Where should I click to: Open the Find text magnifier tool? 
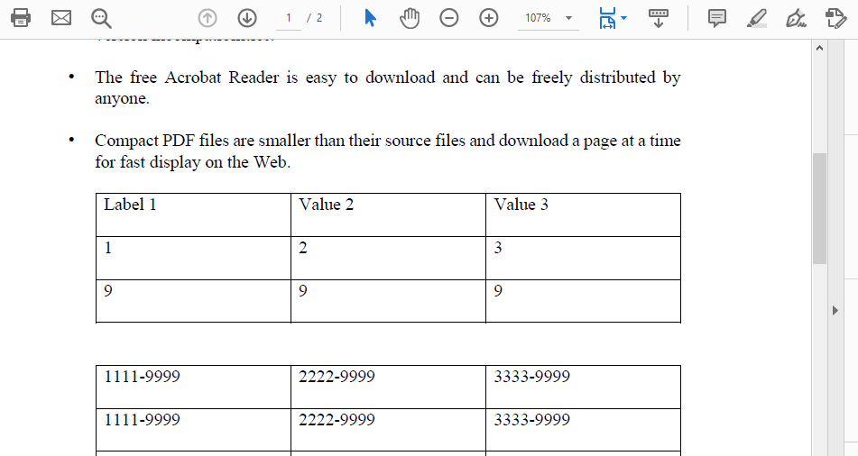pyautogui.click(x=101, y=18)
